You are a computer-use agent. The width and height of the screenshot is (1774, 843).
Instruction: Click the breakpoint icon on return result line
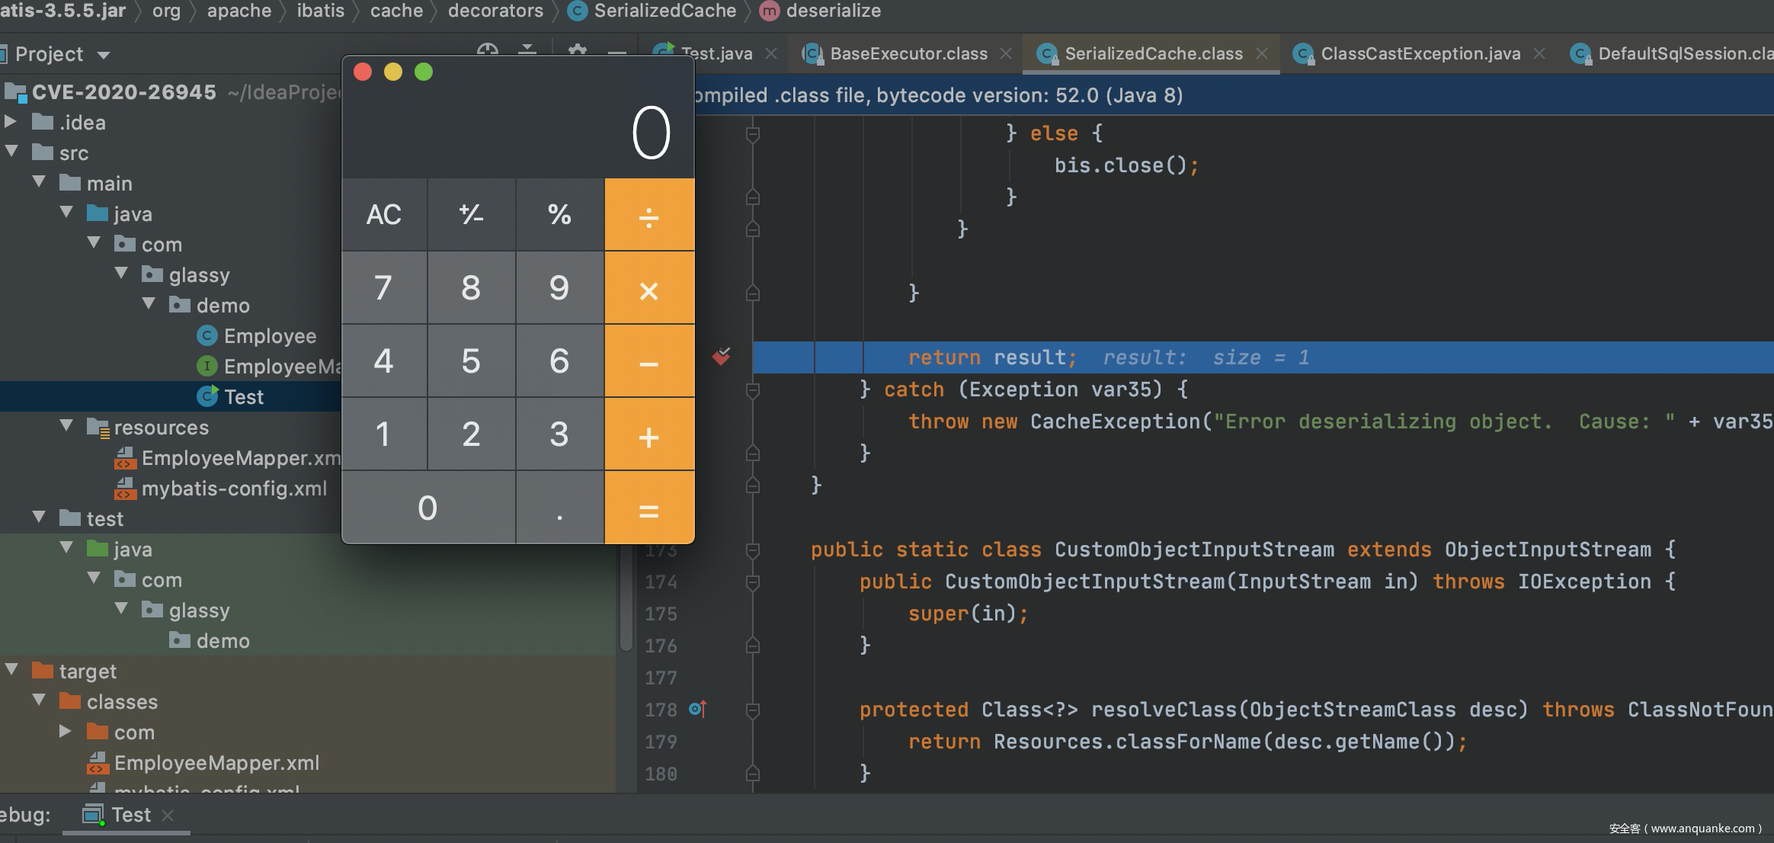pyautogui.click(x=721, y=357)
